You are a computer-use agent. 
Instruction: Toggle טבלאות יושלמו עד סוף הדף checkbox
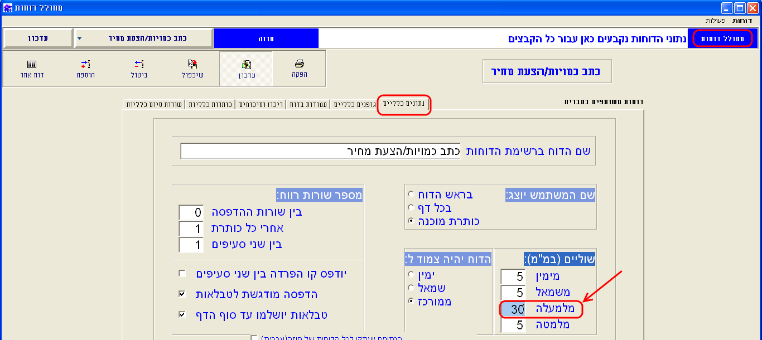tap(182, 315)
